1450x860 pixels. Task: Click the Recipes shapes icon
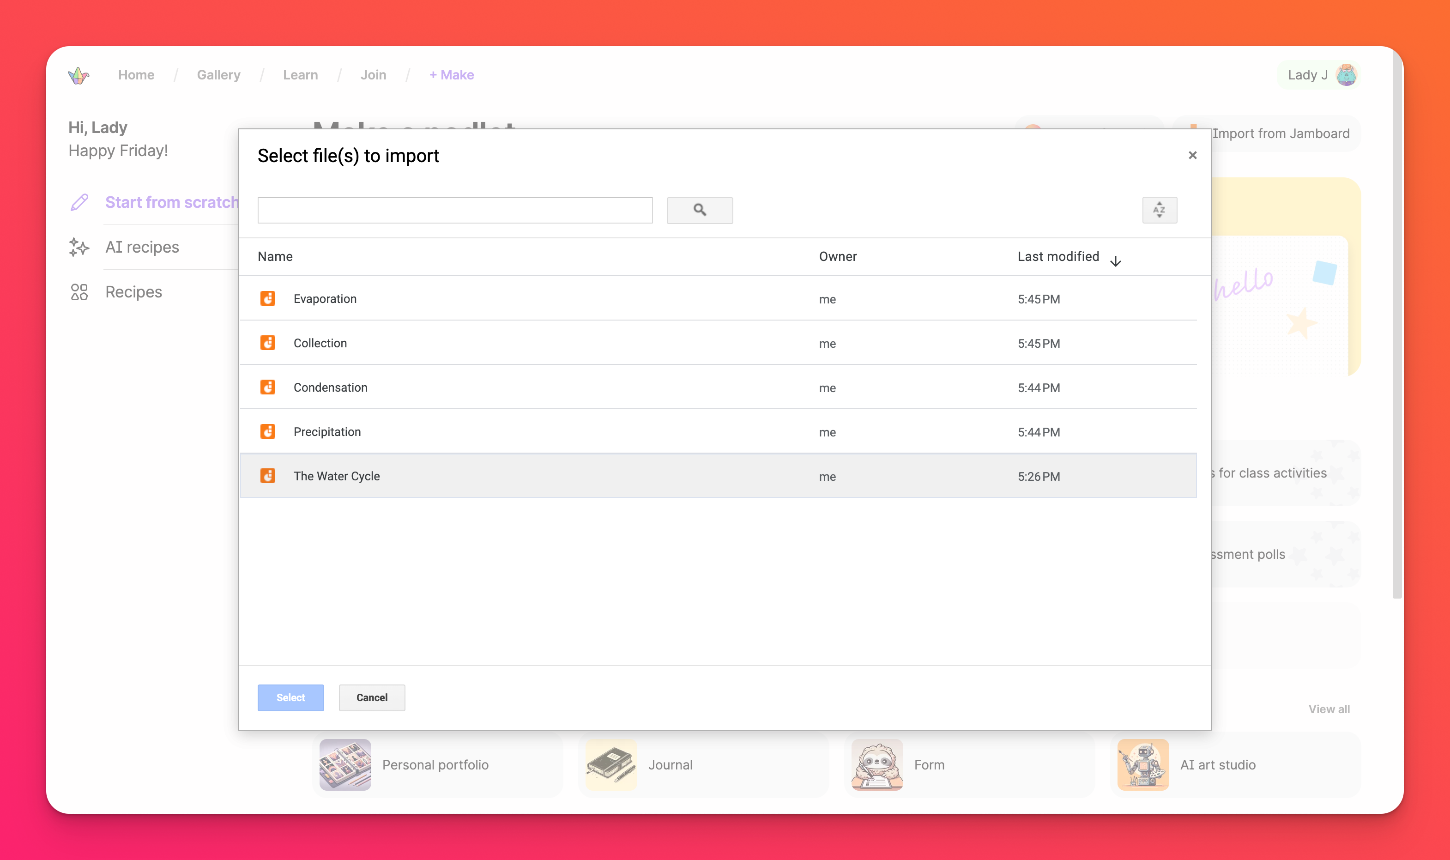point(79,292)
